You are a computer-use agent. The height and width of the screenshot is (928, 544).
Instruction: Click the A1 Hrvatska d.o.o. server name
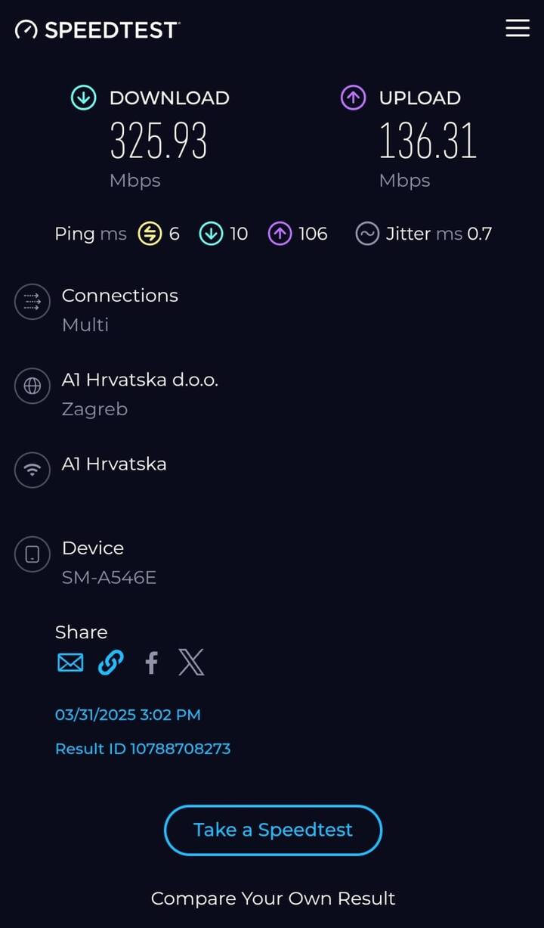pyautogui.click(x=140, y=380)
